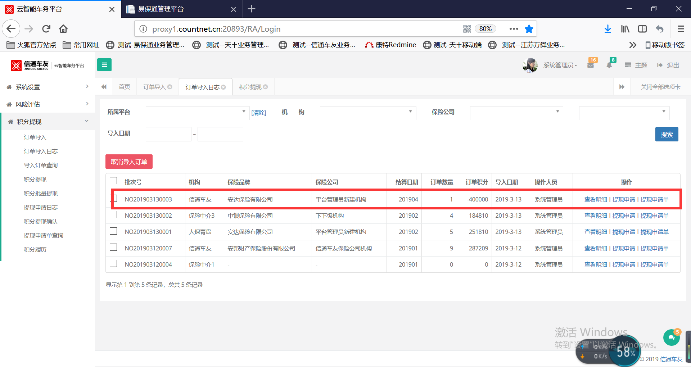This screenshot has width=691, height=367.
Task: Click the green chat bubble icon
Action: pyautogui.click(x=671, y=337)
